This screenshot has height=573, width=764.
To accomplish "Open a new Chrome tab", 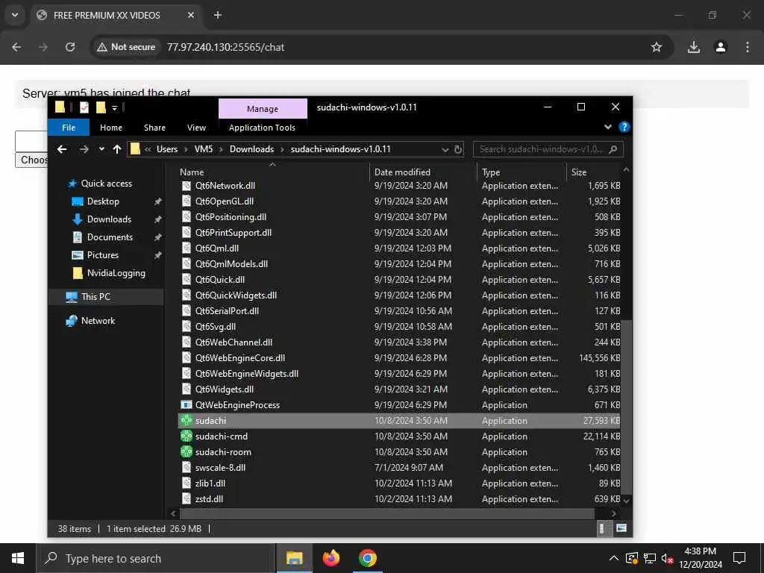I will pyautogui.click(x=218, y=15).
